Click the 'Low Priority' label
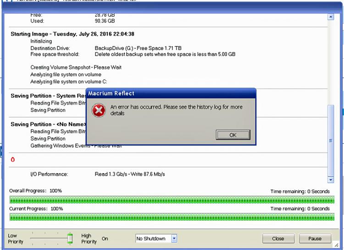Screen dimensions: 344x250 click(15, 239)
